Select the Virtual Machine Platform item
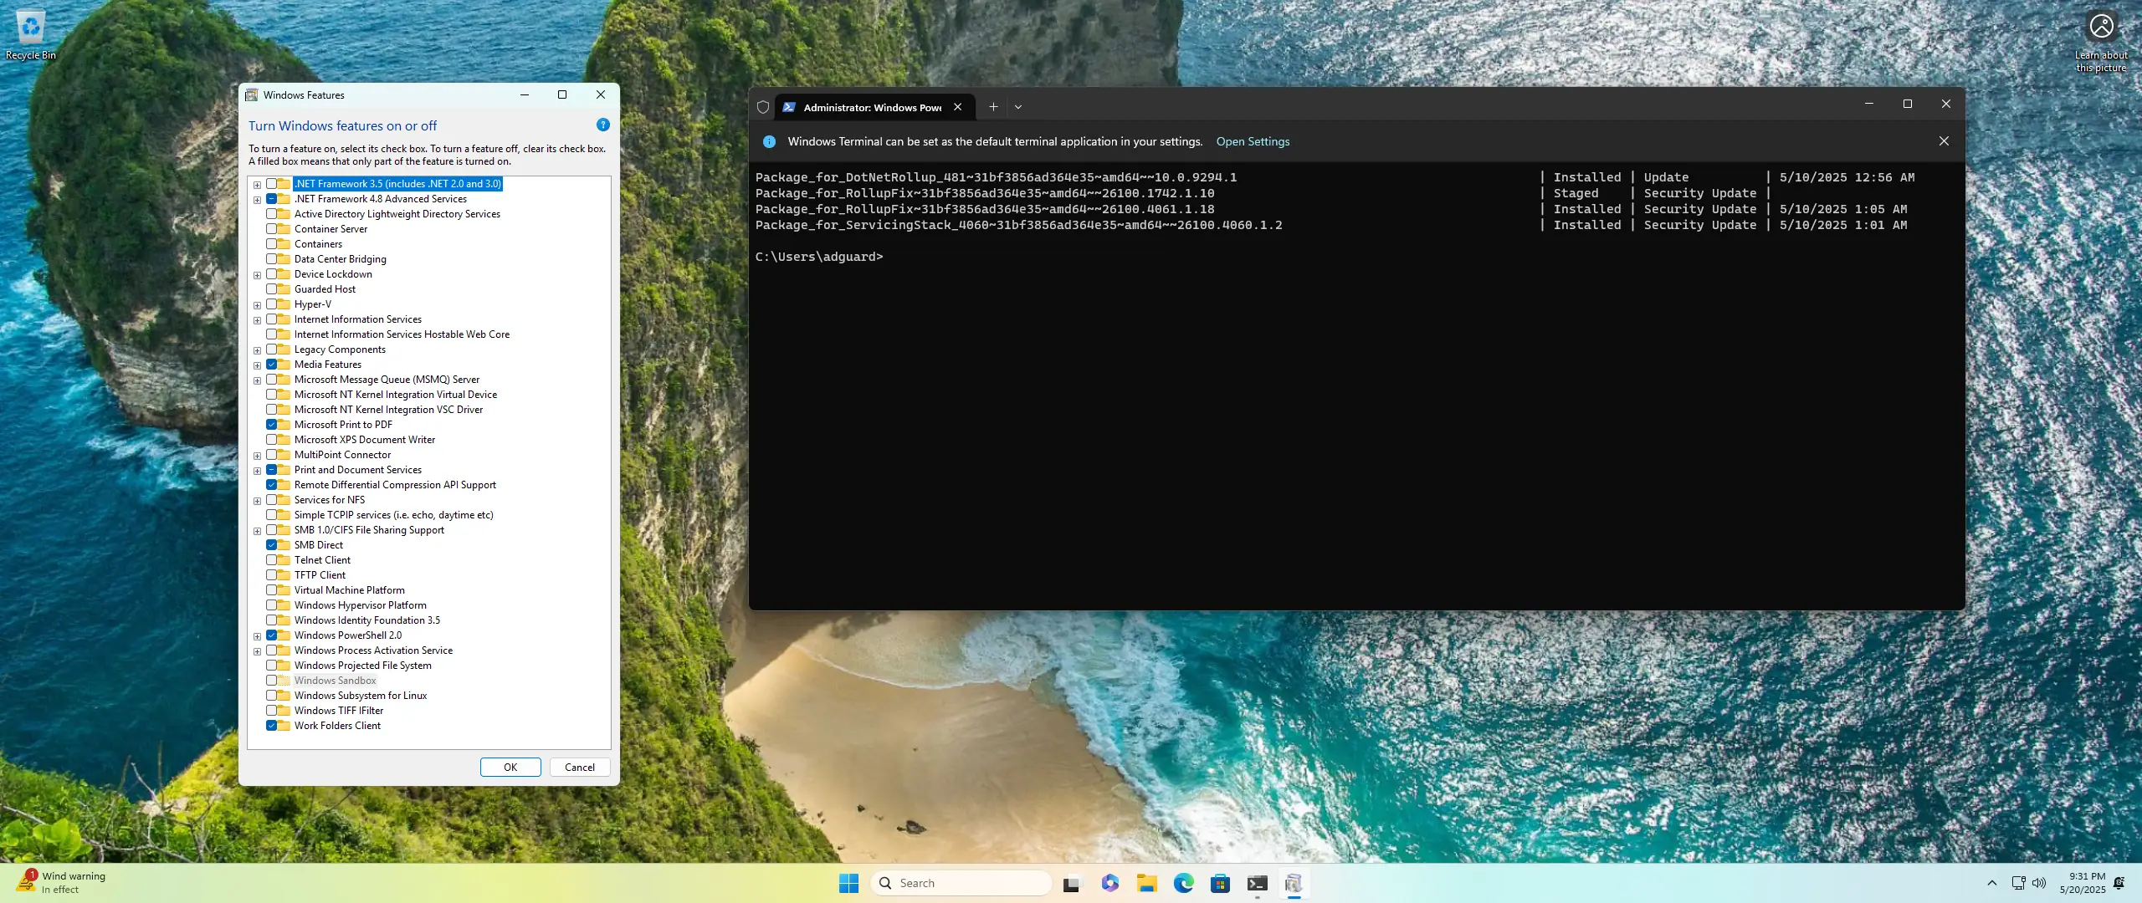Viewport: 2142px width, 903px height. coord(349,590)
